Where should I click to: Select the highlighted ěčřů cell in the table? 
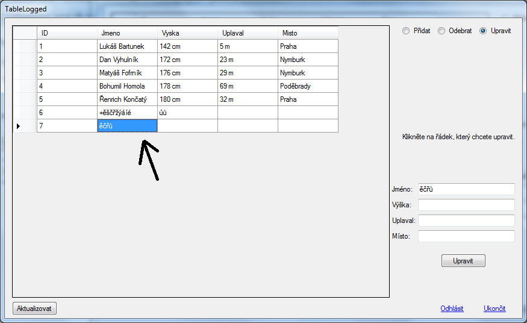click(x=127, y=126)
